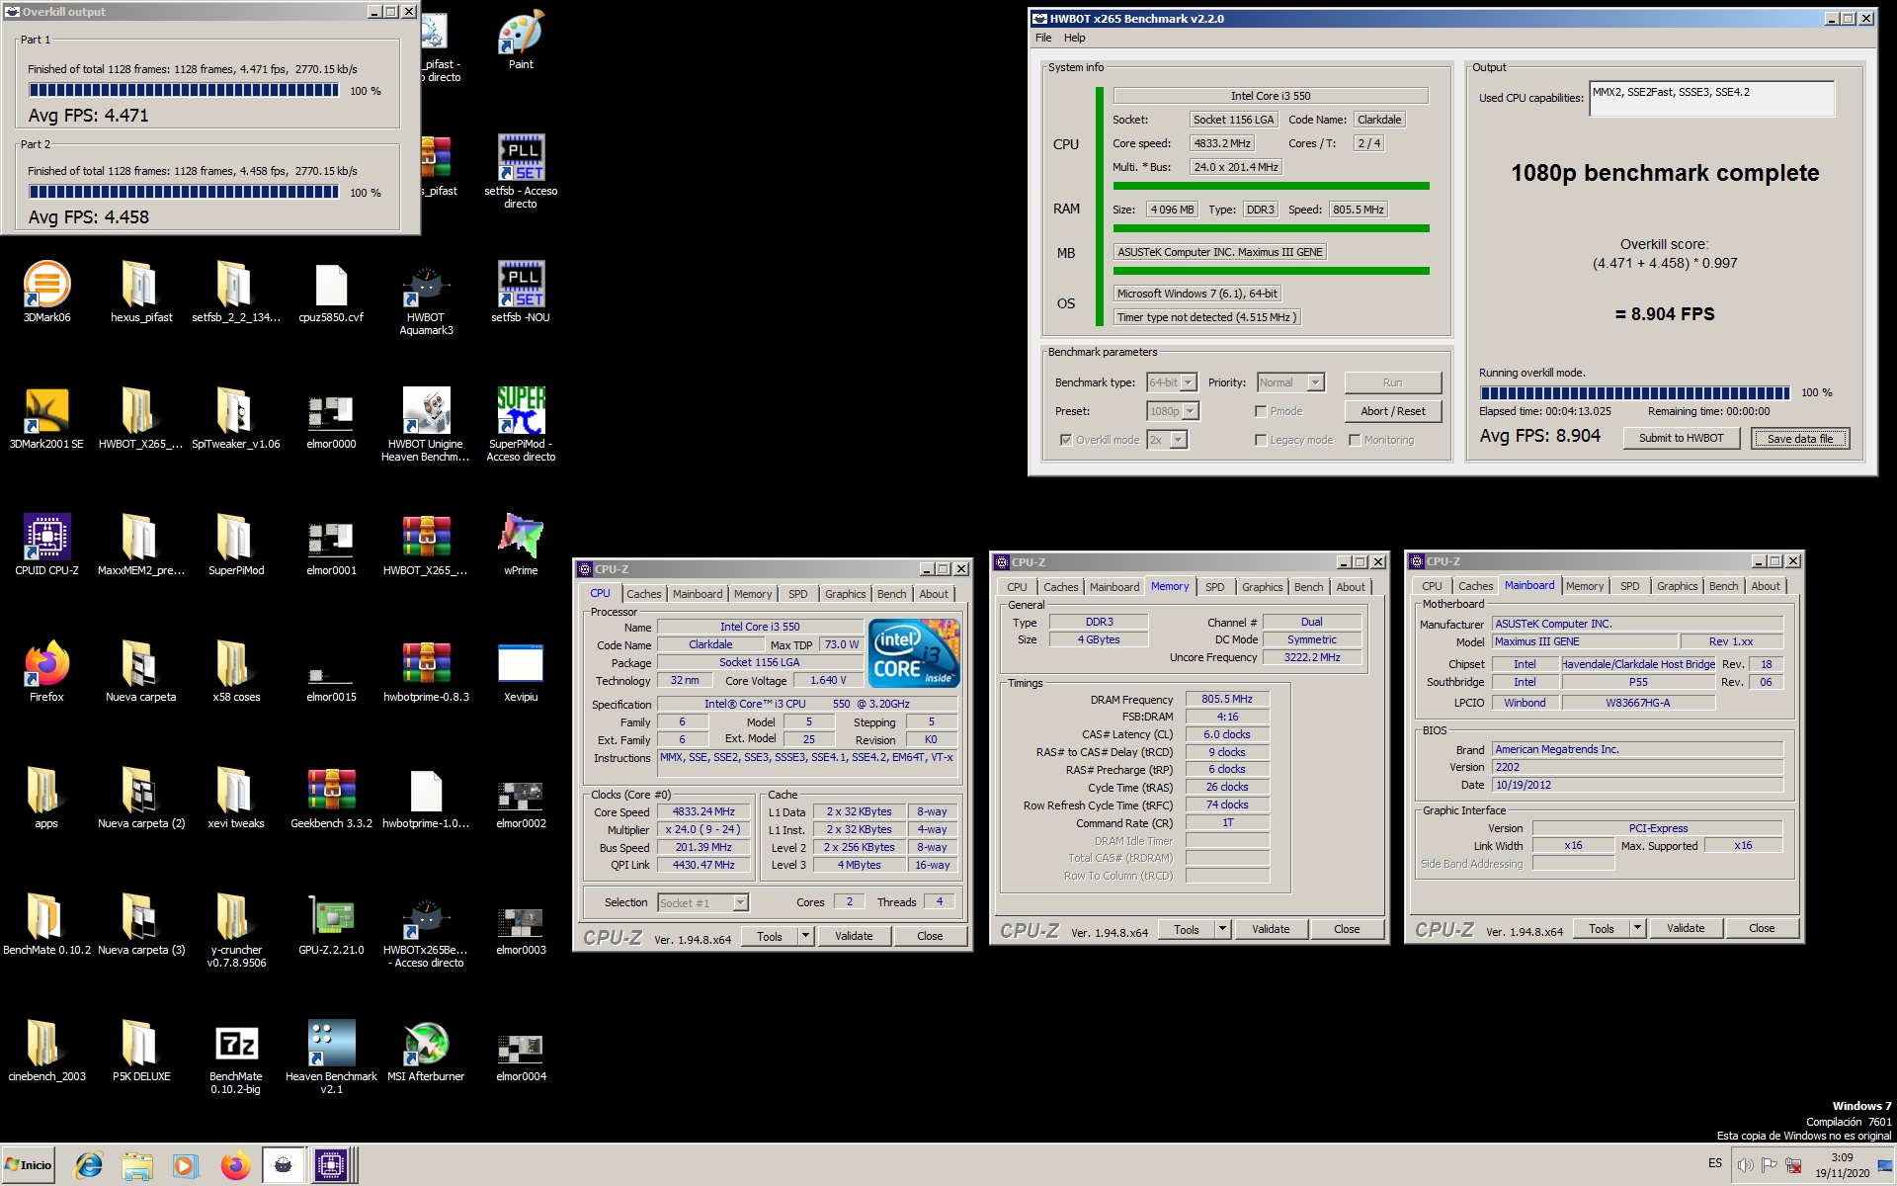Viewport: 1897px width, 1186px height.
Task: Open Internet Explorer in the taskbar
Action: click(89, 1166)
